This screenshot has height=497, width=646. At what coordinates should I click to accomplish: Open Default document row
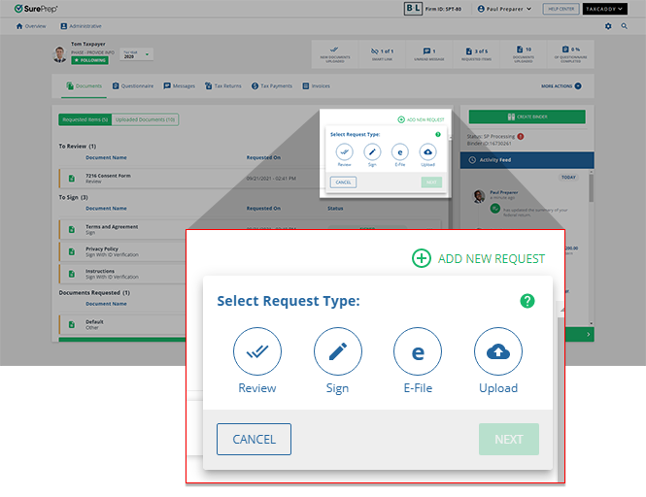(x=122, y=324)
